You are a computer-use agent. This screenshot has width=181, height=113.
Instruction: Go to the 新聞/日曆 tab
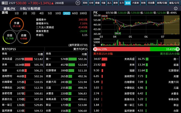point(162,3)
